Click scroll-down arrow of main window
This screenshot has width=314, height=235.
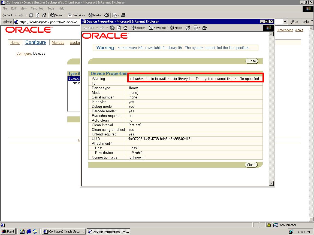click(x=311, y=219)
